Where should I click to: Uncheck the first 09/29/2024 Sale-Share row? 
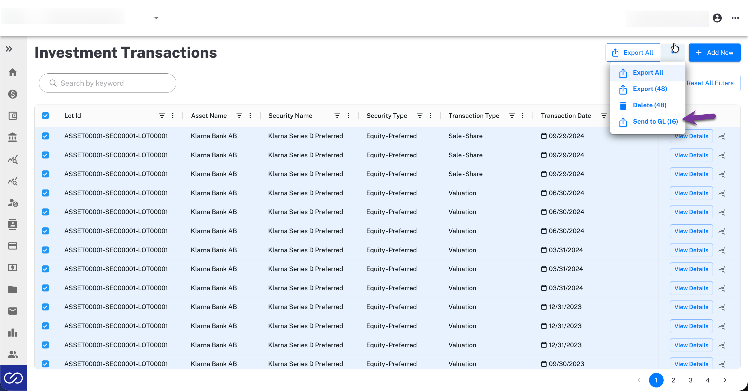coord(45,136)
